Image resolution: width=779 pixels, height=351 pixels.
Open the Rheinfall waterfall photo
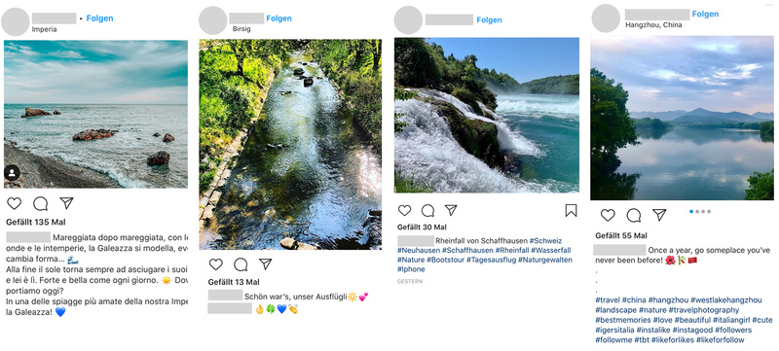point(487,115)
